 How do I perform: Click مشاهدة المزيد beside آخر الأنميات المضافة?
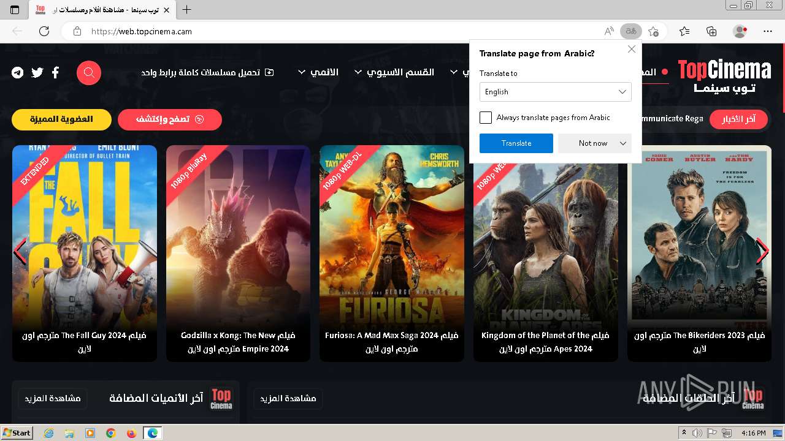tap(53, 399)
